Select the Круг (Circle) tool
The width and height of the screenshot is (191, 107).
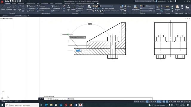tap(15, 7)
